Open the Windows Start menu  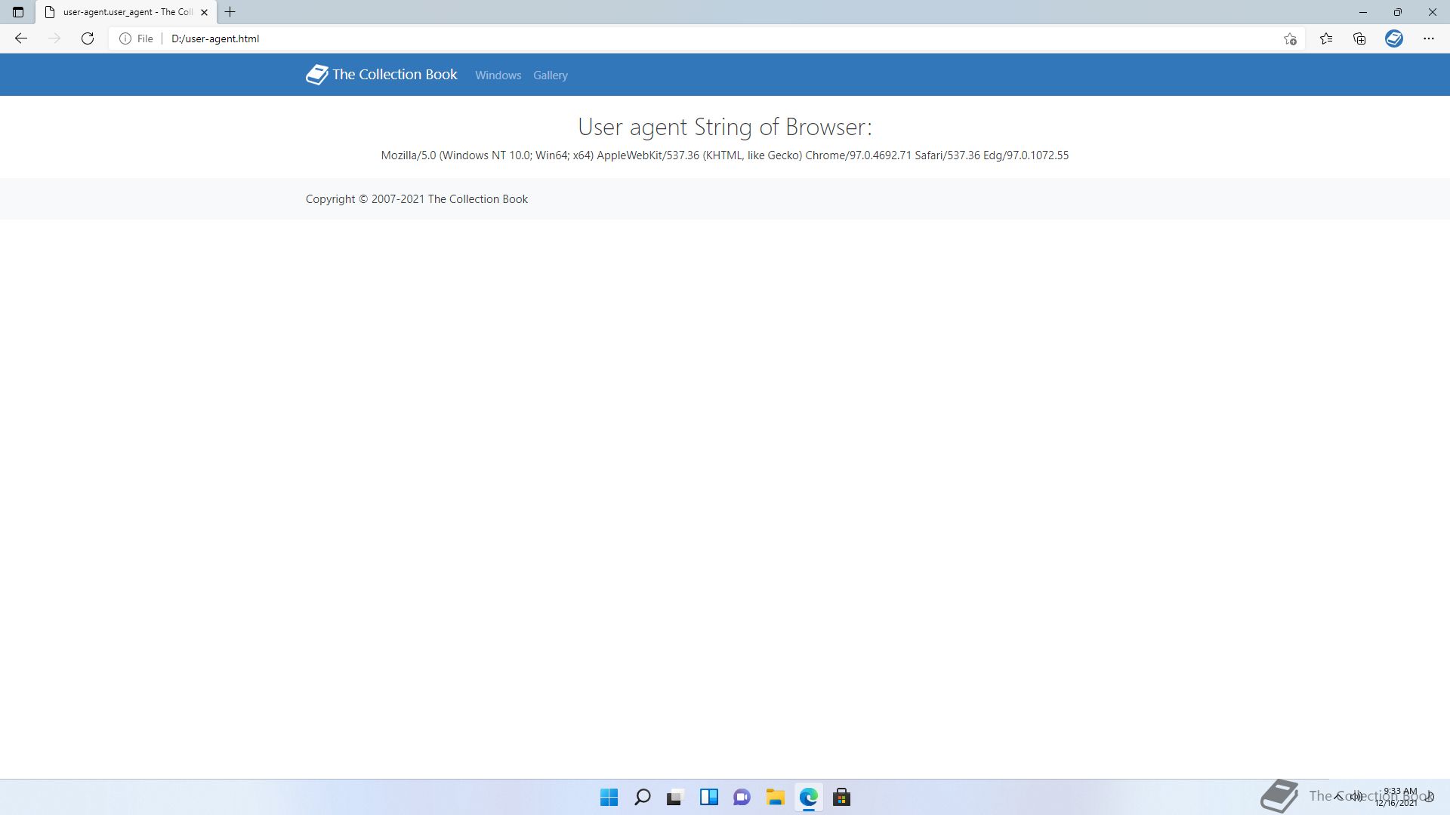click(609, 797)
